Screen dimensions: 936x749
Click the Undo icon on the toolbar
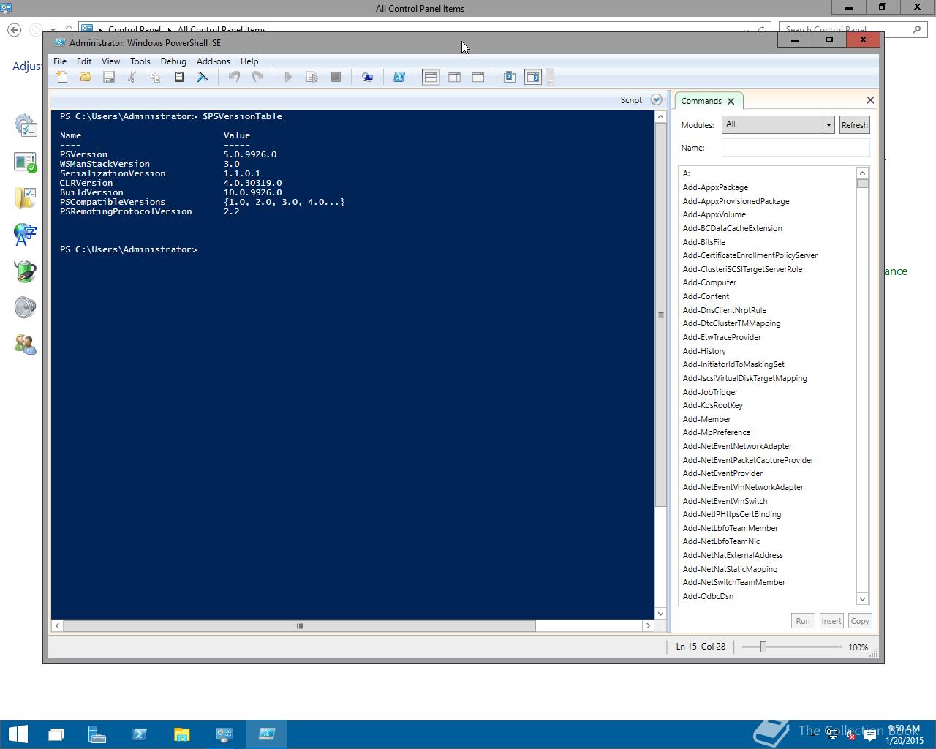tap(234, 77)
